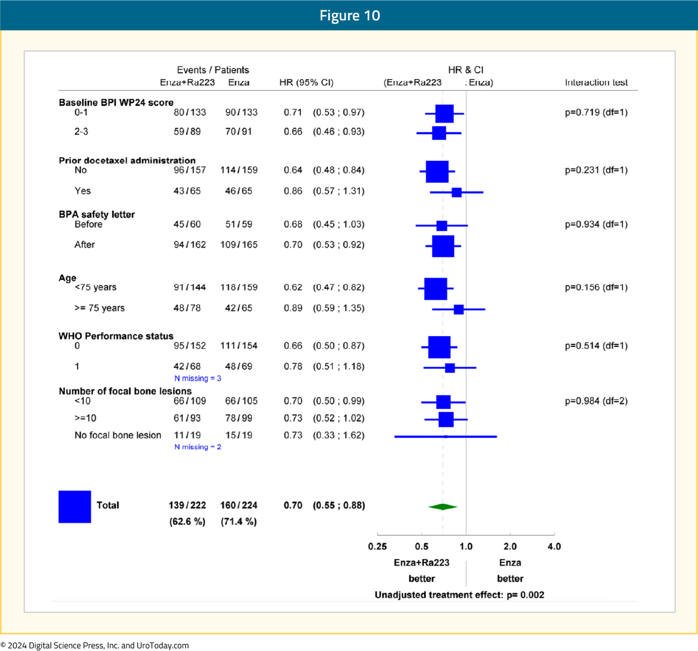
Task: Click the 'Prior docetaxel administration' heading
Action: pyautogui.click(x=127, y=160)
